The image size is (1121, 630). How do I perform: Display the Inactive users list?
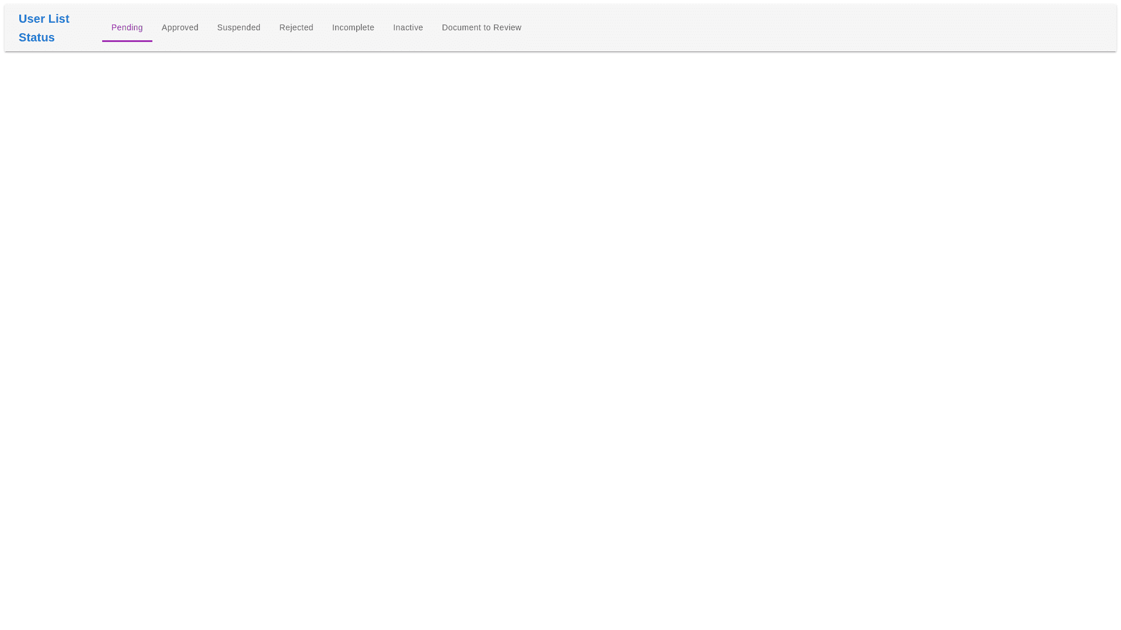[x=408, y=27]
